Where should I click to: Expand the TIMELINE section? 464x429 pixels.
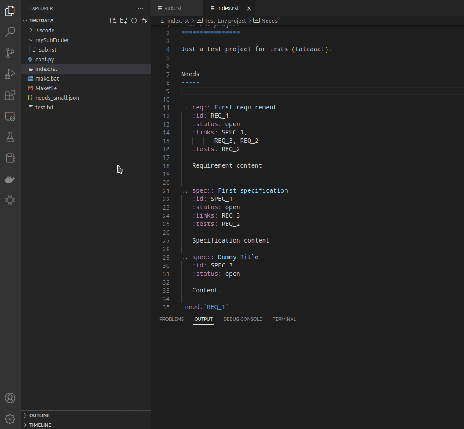pyautogui.click(x=85, y=425)
